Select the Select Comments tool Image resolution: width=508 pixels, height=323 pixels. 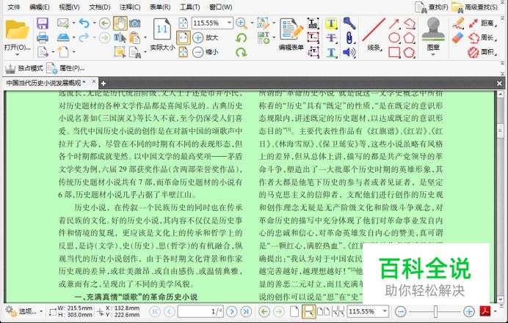click(x=120, y=52)
